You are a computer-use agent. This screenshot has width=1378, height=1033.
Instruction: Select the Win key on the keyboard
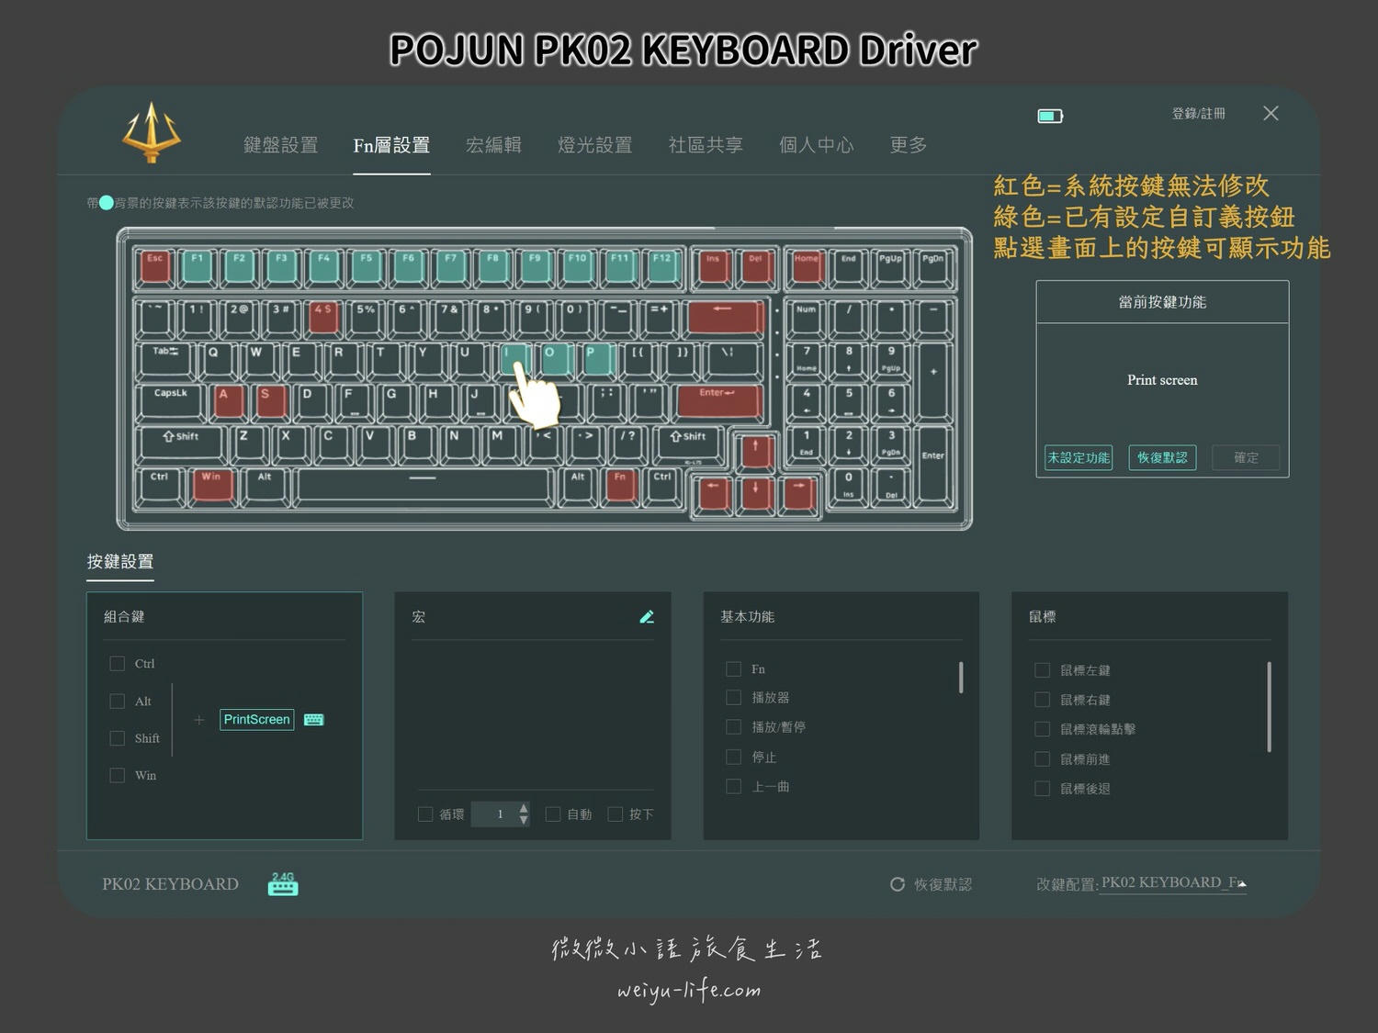tap(212, 486)
